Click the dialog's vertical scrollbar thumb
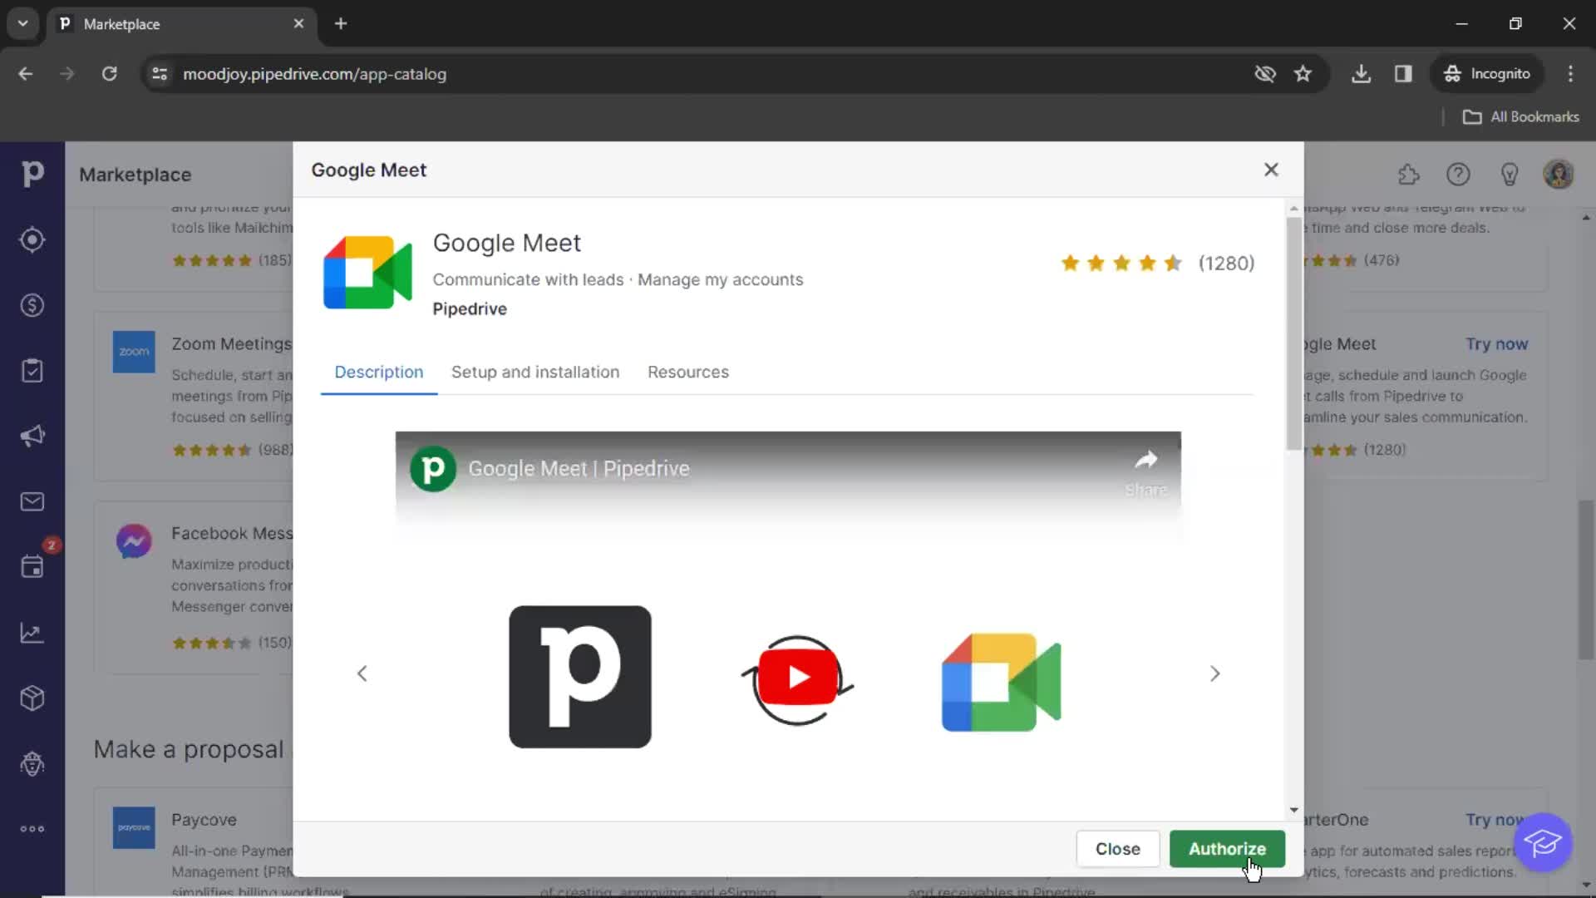 click(x=1293, y=333)
